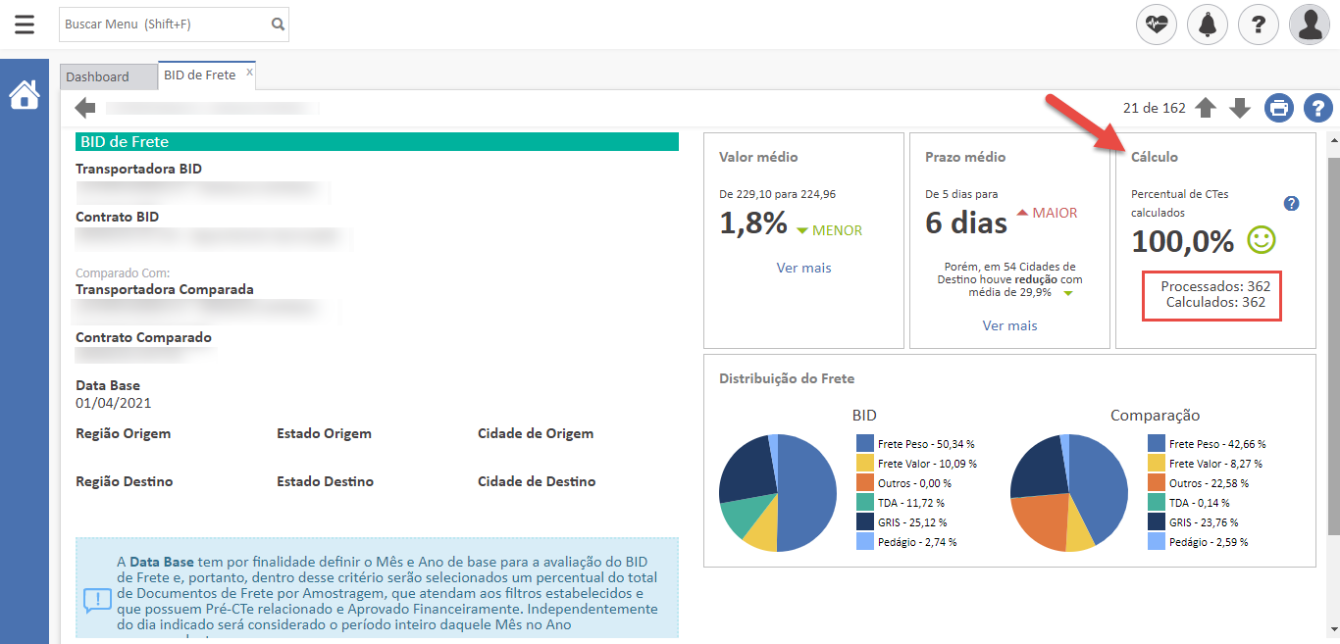Open the system health heartbeat icon
This screenshot has width=1340, height=644.
point(1157,25)
